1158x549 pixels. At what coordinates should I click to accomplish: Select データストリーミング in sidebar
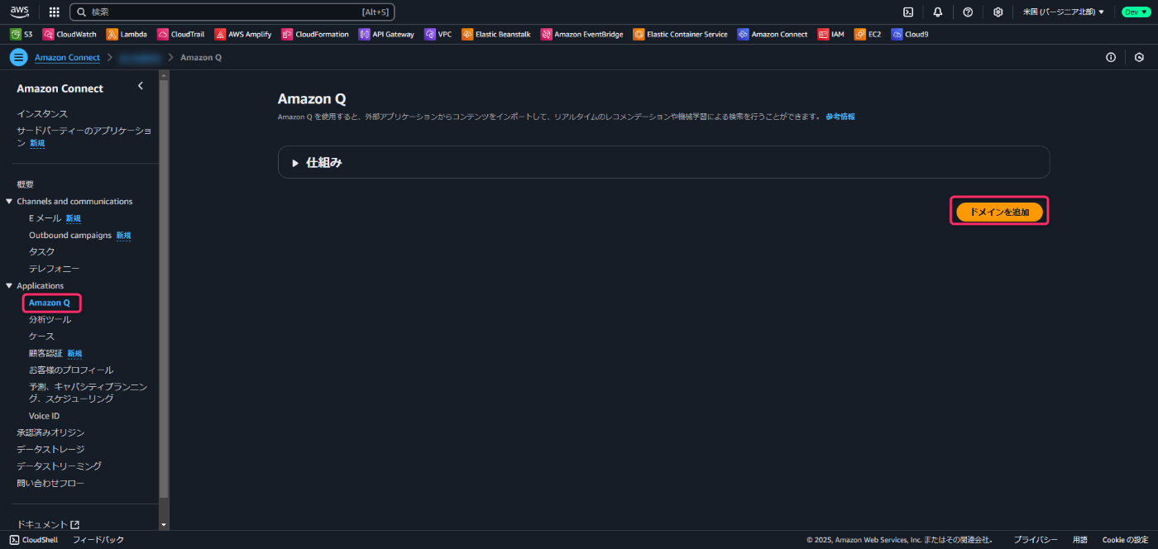click(59, 466)
